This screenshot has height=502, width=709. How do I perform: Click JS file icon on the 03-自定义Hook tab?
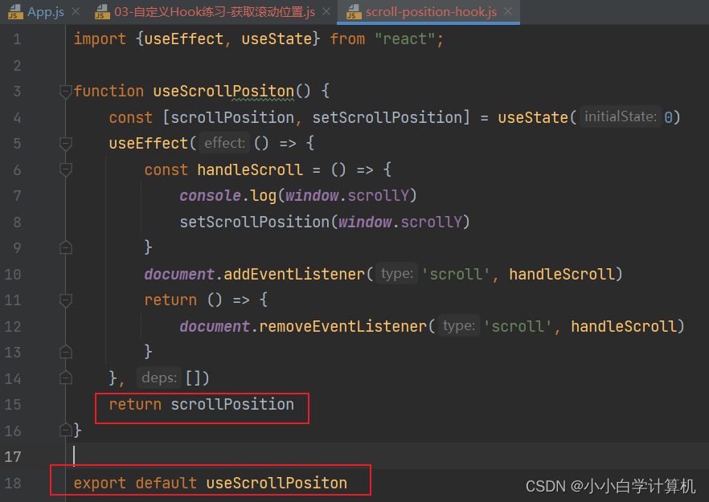(102, 12)
